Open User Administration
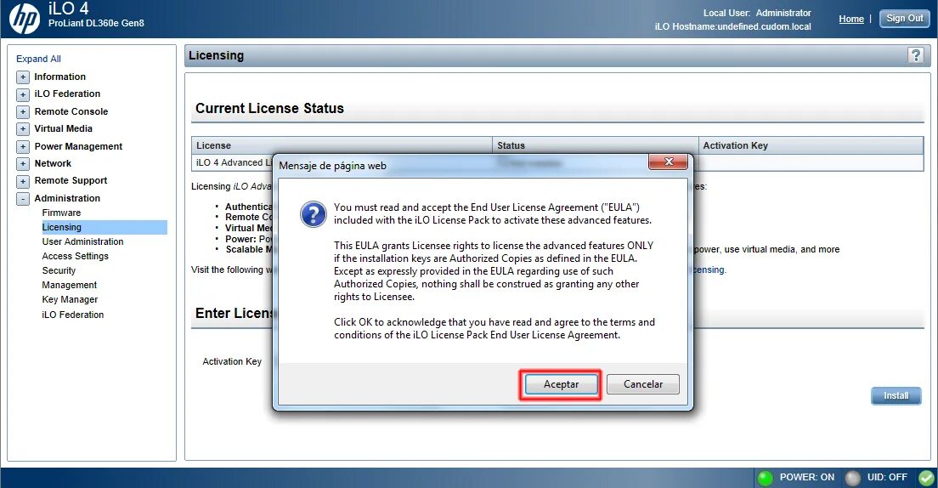938x488 pixels. point(82,241)
